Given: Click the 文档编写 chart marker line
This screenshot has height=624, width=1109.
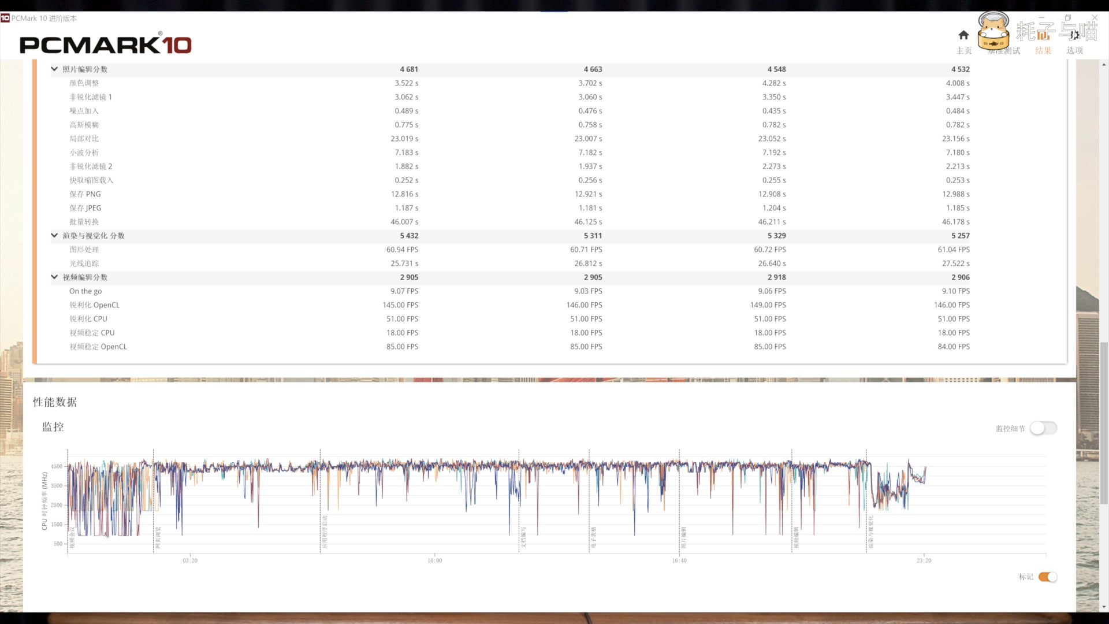Looking at the screenshot, I should [519, 502].
